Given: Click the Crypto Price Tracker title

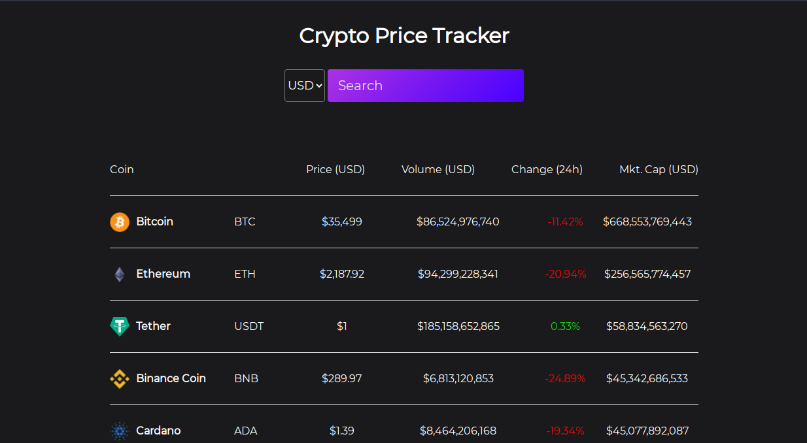Looking at the screenshot, I should pos(403,35).
